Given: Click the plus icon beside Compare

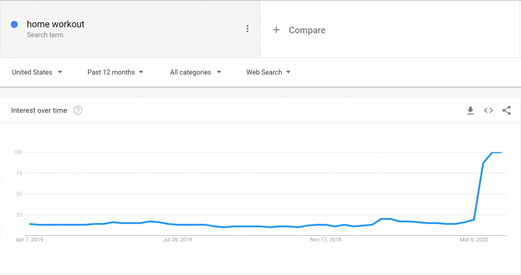Looking at the screenshot, I should (276, 30).
